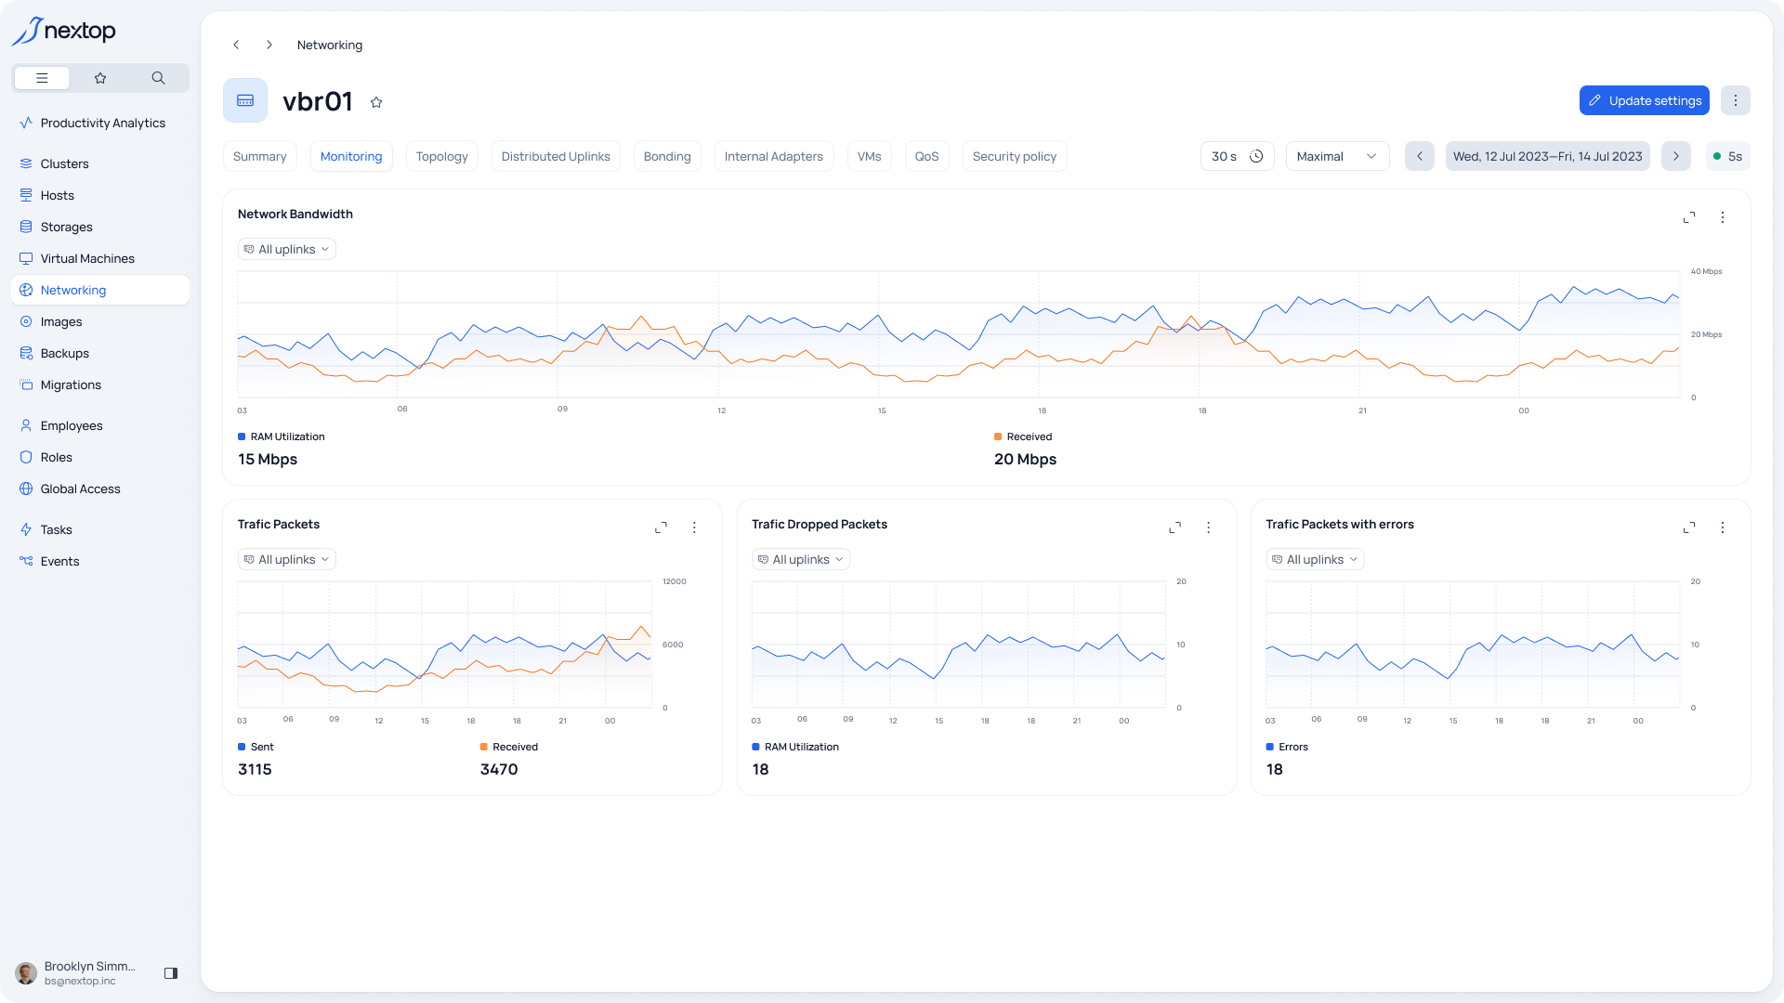This screenshot has width=1784, height=1003.
Task: Open the Distributed Uplinks tab
Action: click(556, 156)
